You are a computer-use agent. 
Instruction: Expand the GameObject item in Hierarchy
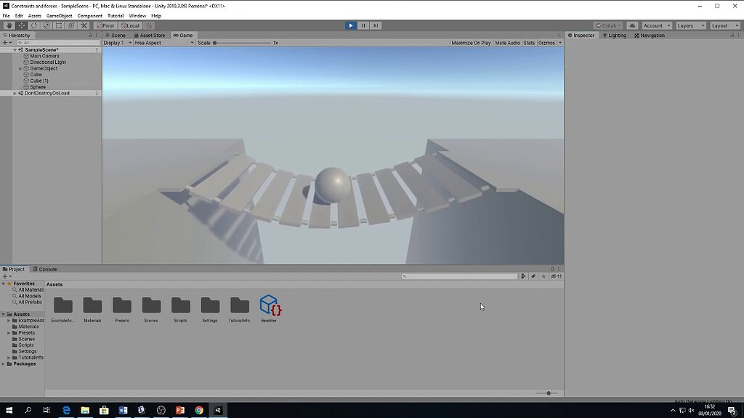coord(20,68)
